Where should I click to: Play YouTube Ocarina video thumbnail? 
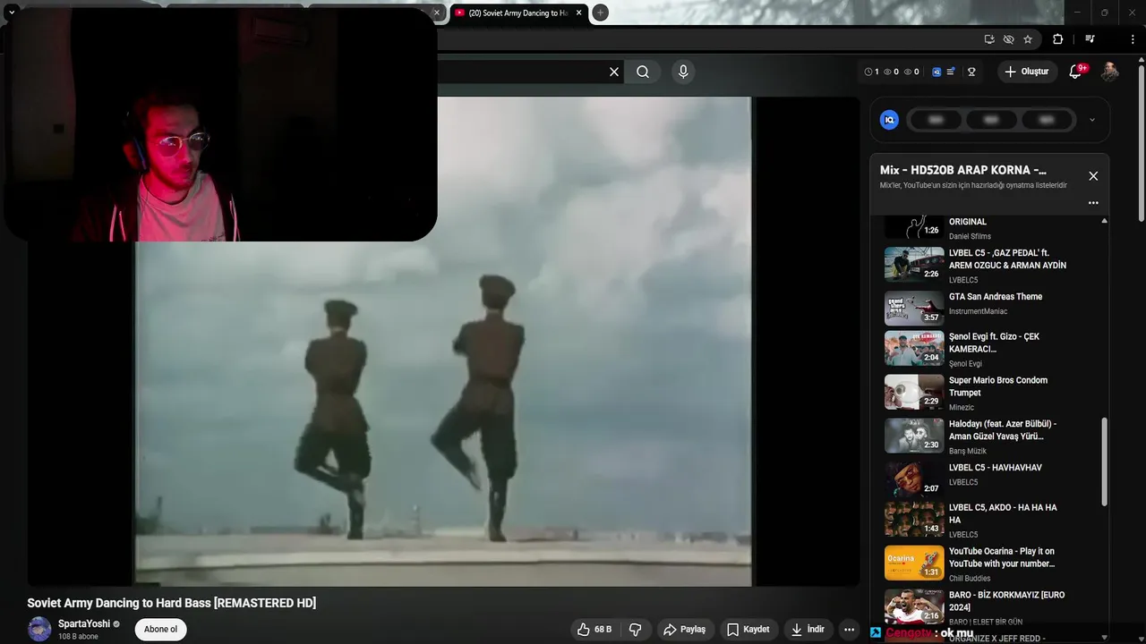point(914,563)
